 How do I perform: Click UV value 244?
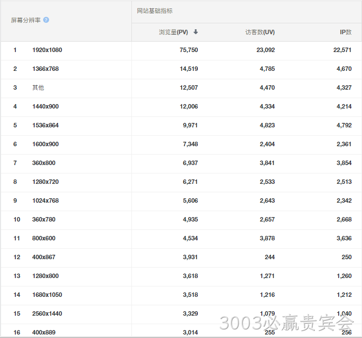[270, 257]
